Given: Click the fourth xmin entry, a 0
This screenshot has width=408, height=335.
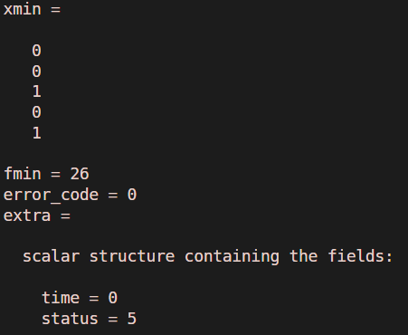Looking at the screenshot, I should (x=36, y=112).
